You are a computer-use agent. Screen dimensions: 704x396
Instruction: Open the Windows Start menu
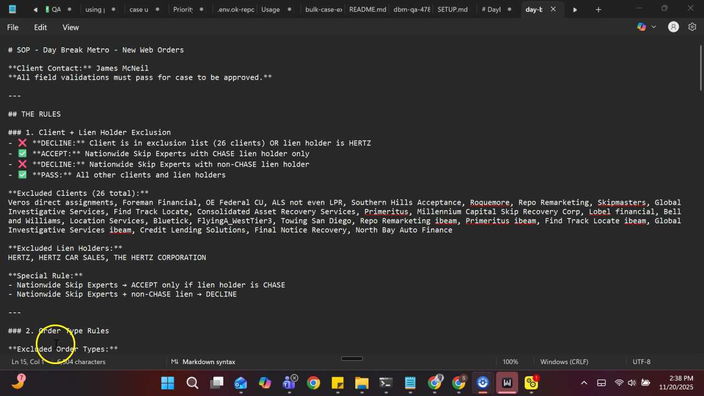(168, 383)
